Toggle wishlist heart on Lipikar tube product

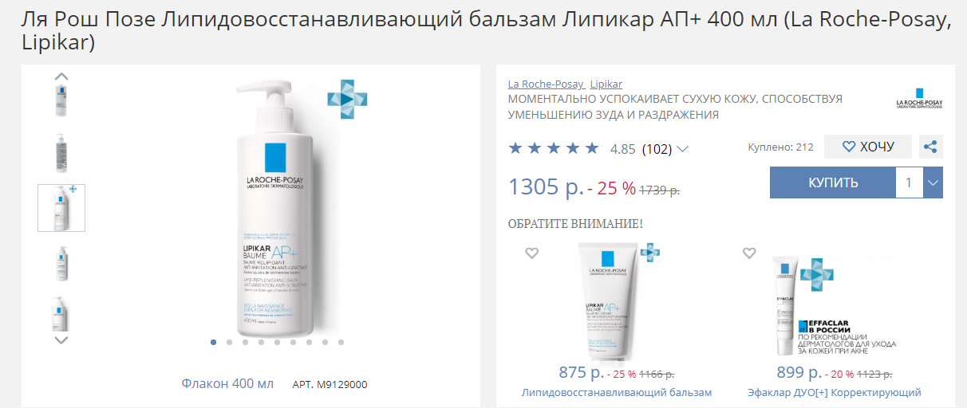532,253
